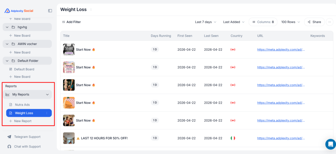Click the hgvhg folder icon
Viewport: 336px width, 154px height.
point(13,27)
